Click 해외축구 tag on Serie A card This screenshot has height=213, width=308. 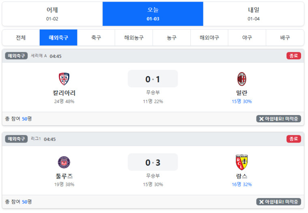(x=16, y=56)
